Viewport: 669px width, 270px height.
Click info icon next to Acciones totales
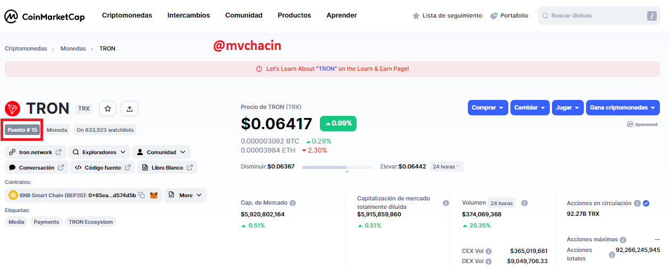pos(612,255)
